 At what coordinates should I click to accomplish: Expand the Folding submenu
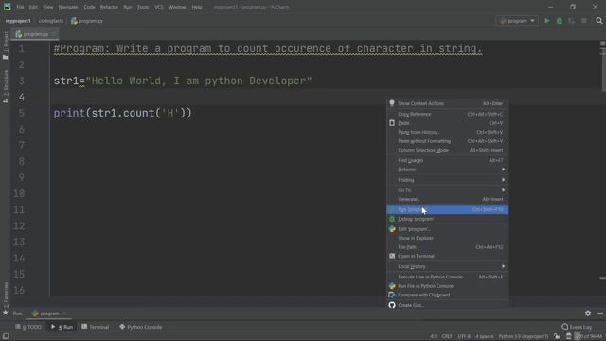448,180
